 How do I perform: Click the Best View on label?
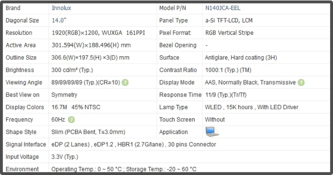coord(23,95)
